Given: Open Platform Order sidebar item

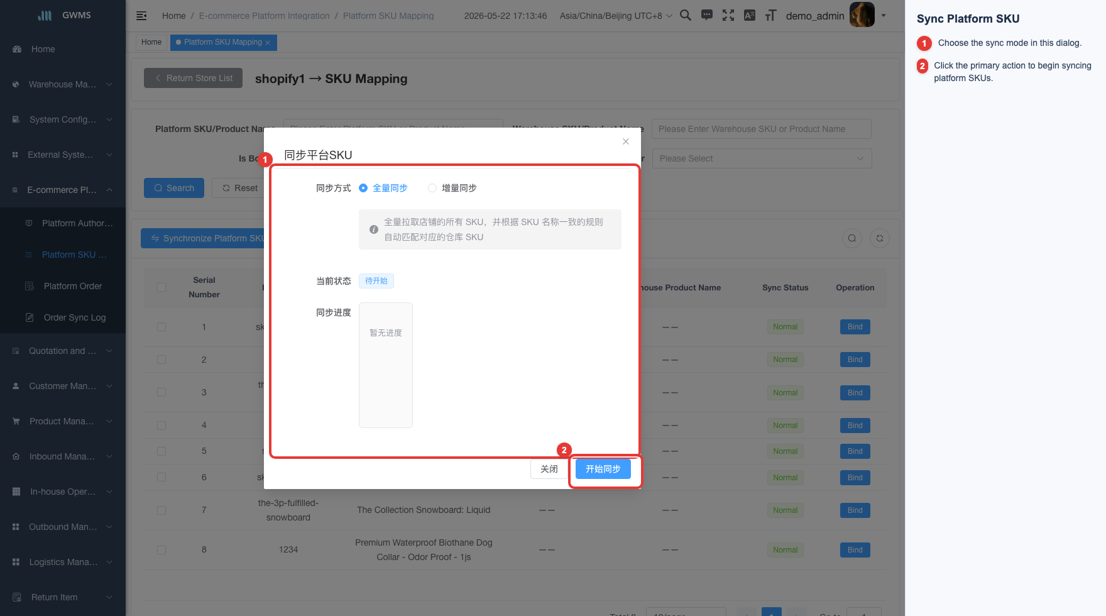Looking at the screenshot, I should (63, 286).
